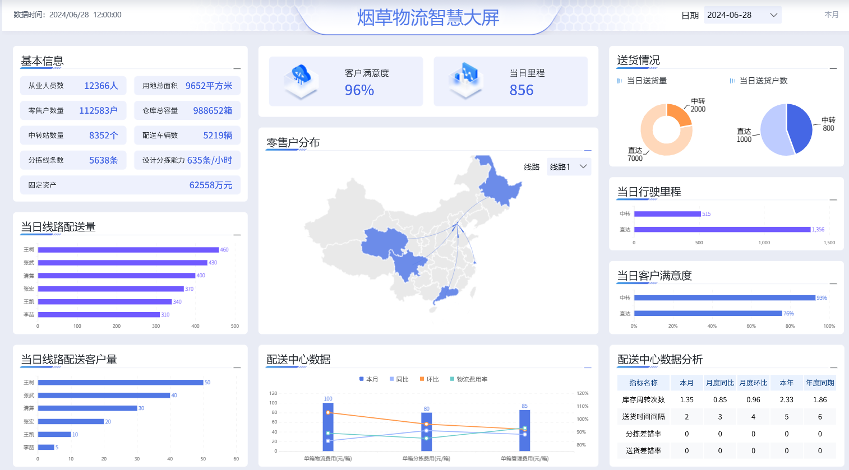Click the 王柯 460 delivery volume bar
The width and height of the screenshot is (849, 470).
pyautogui.click(x=128, y=250)
